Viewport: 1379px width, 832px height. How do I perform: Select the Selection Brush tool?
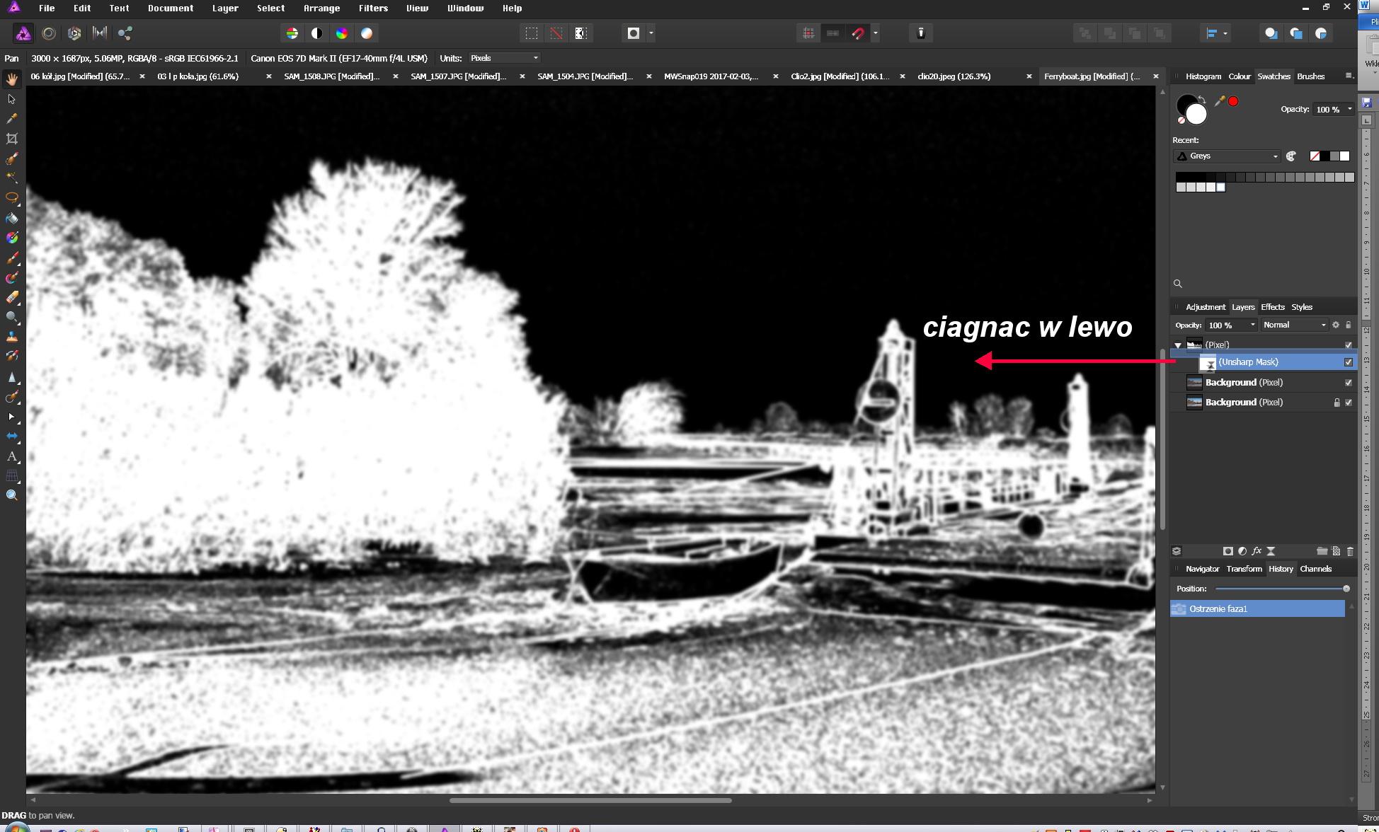(x=11, y=158)
